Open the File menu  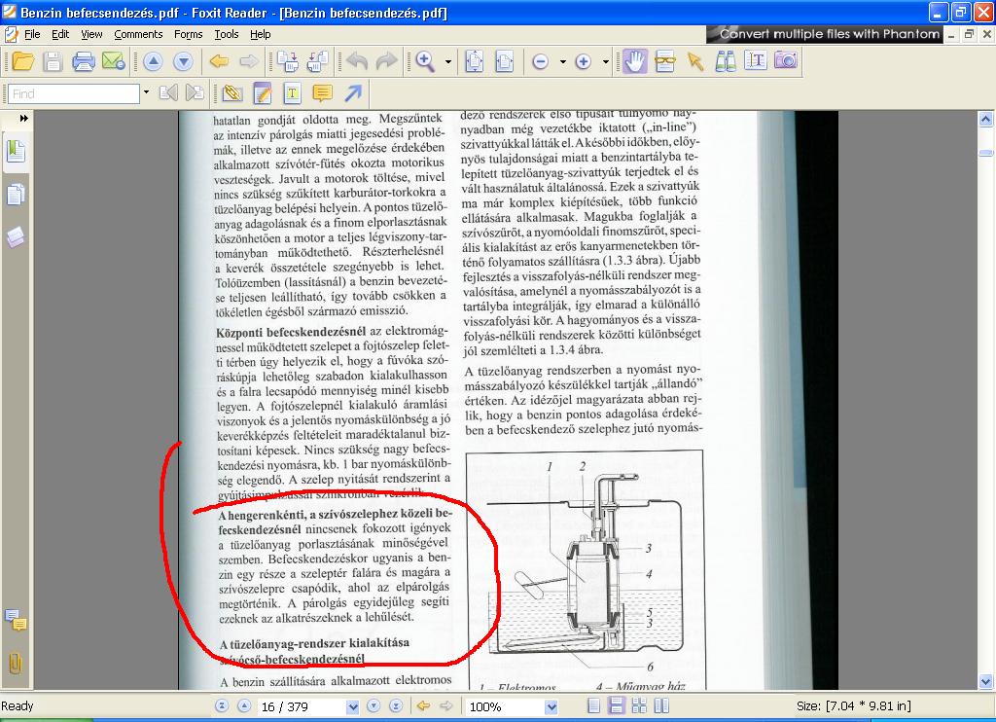32,34
